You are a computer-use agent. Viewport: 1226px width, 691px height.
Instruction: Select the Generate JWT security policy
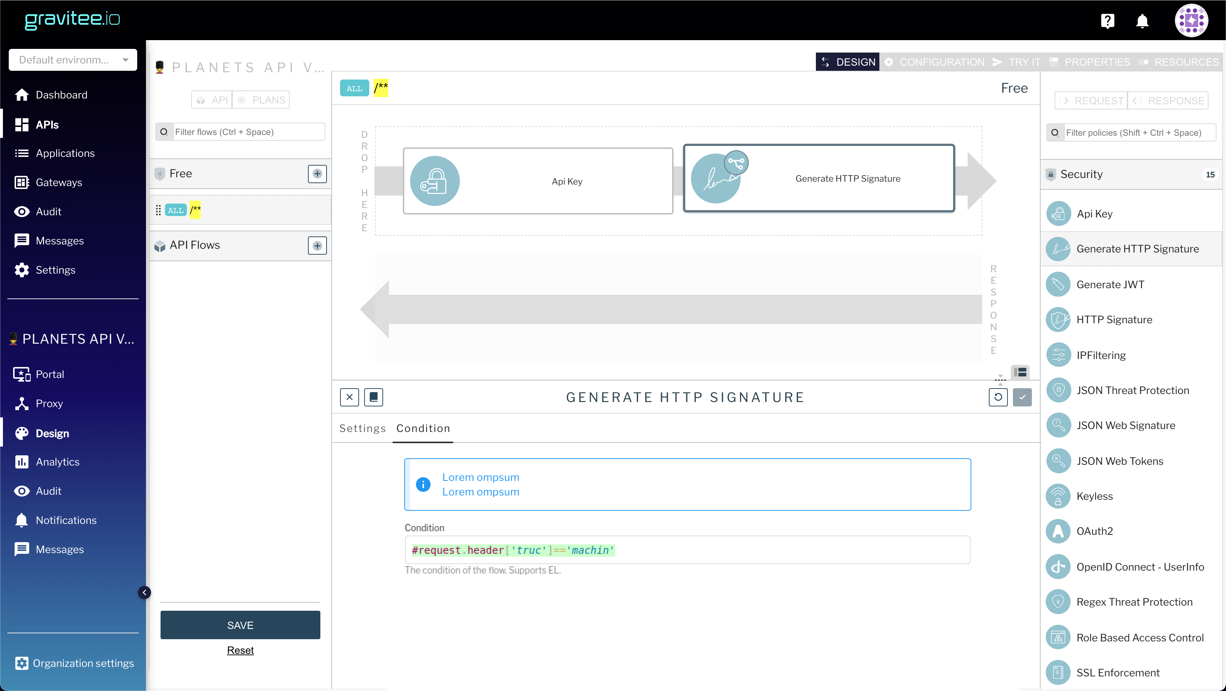pyautogui.click(x=1110, y=284)
